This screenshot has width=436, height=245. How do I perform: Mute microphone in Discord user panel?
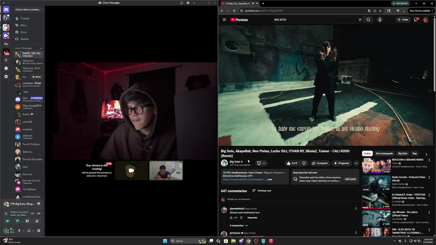(x=19, y=230)
